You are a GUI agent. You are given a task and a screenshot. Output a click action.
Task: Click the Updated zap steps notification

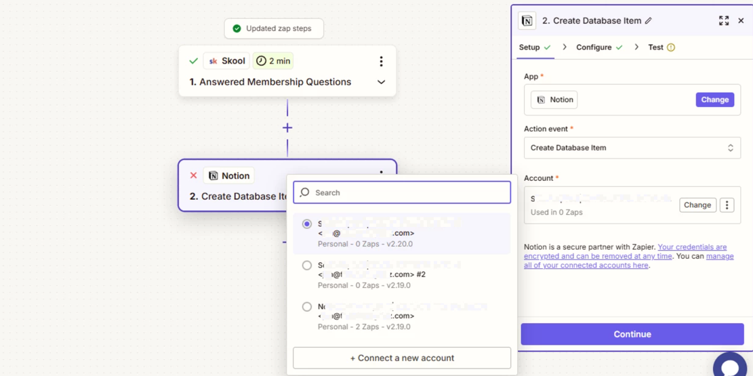click(274, 29)
